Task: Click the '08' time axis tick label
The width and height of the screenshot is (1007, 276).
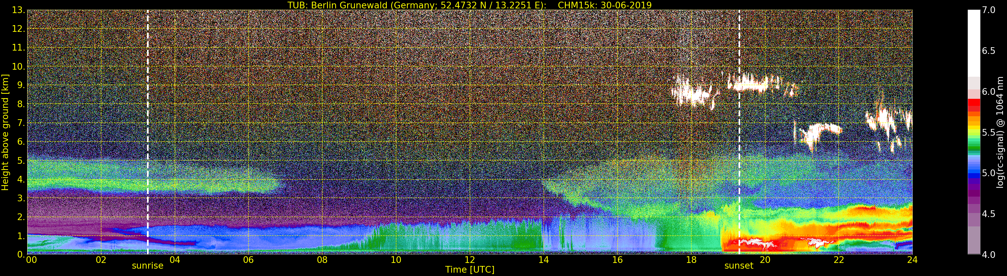Action: coord(322,260)
